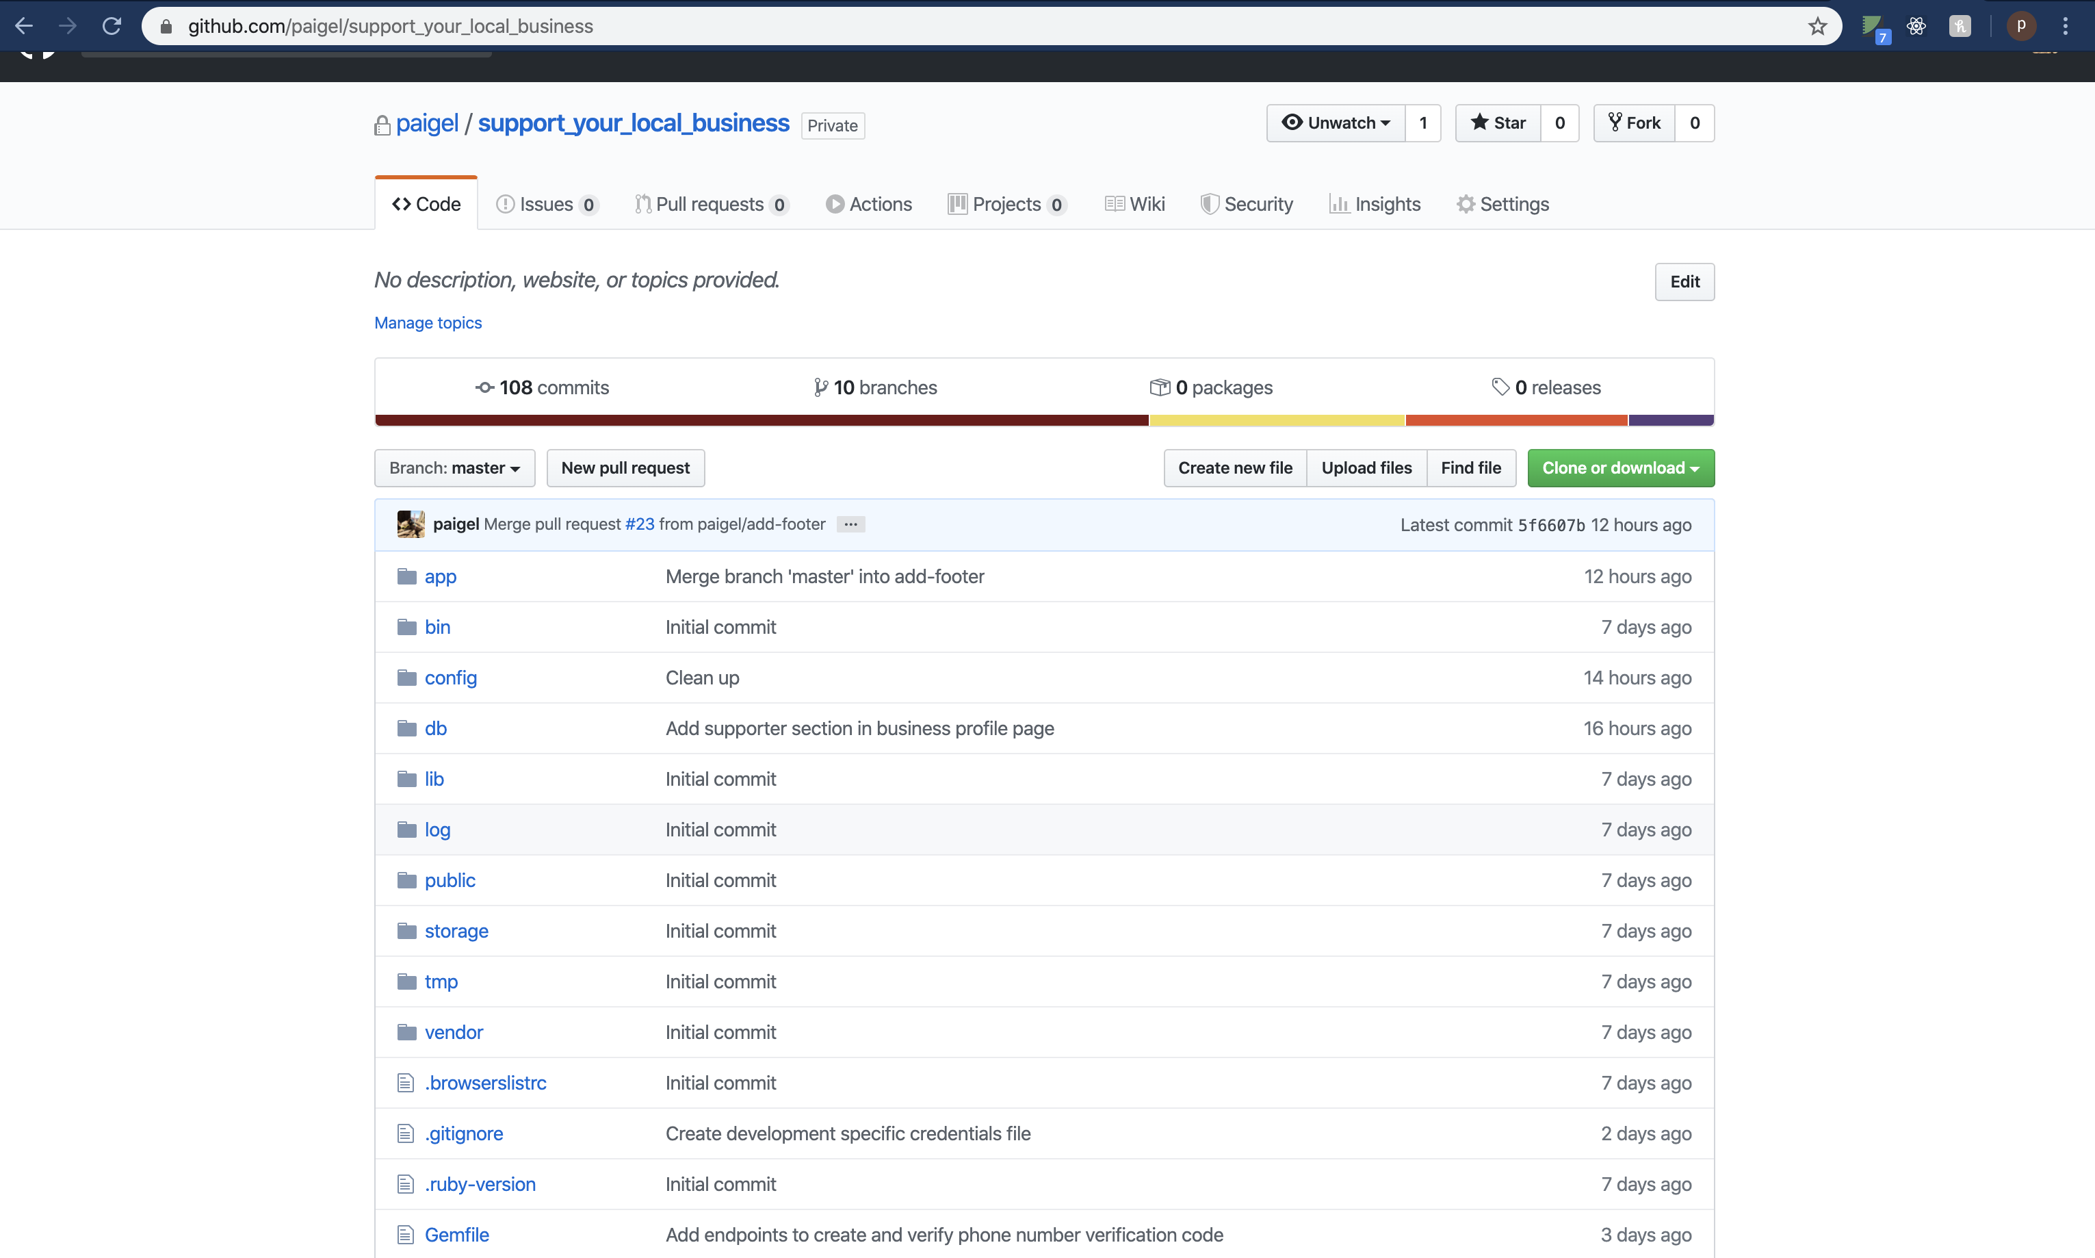Click Create new file button
Image resolution: width=2095 pixels, height=1258 pixels.
click(x=1235, y=468)
